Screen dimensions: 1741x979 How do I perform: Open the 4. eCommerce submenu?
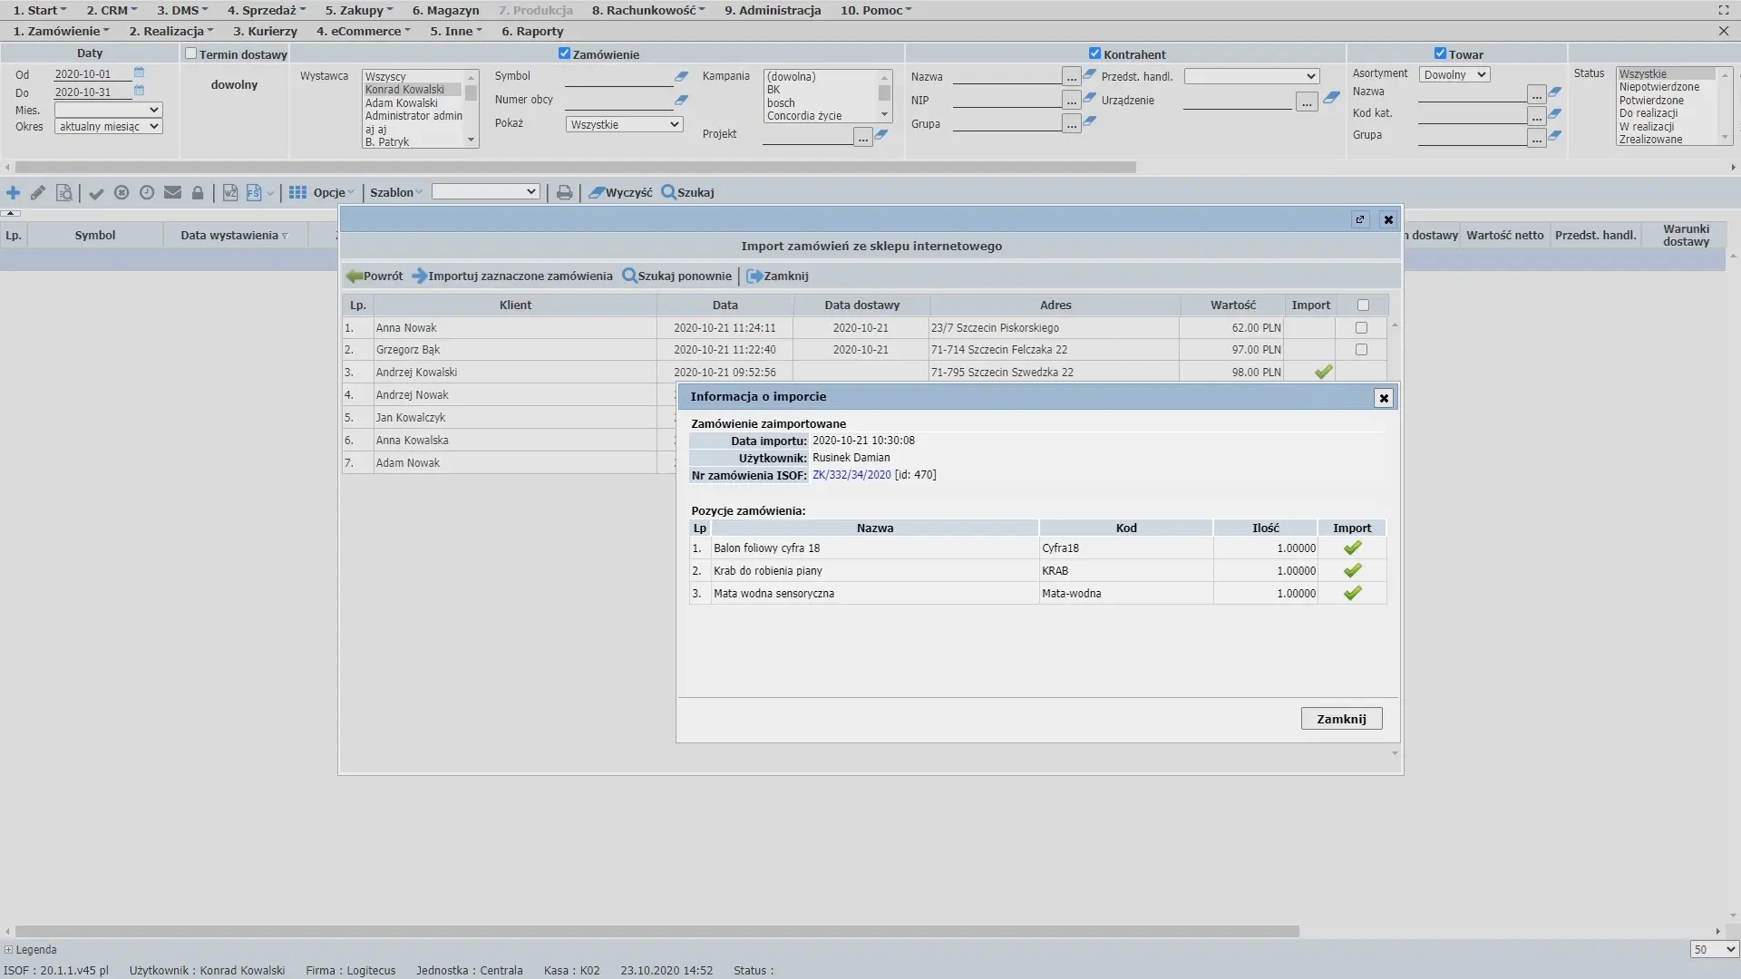pyautogui.click(x=363, y=31)
